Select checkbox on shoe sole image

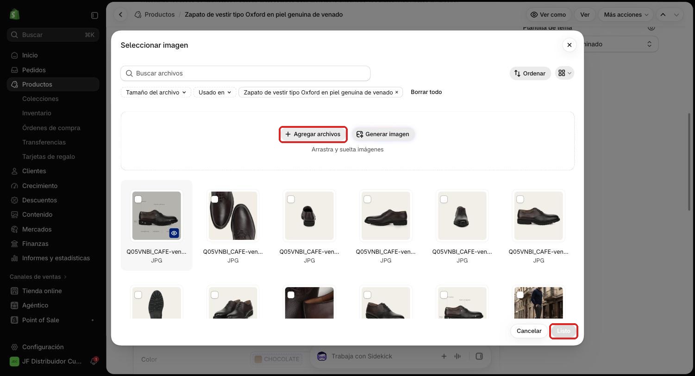pyautogui.click(x=138, y=295)
